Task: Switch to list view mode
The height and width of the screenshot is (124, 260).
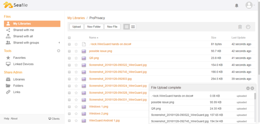Action: click(127, 27)
